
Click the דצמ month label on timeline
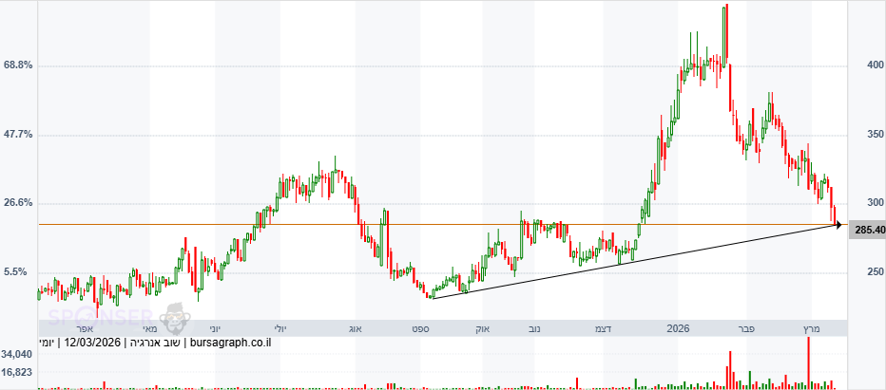(x=603, y=328)
